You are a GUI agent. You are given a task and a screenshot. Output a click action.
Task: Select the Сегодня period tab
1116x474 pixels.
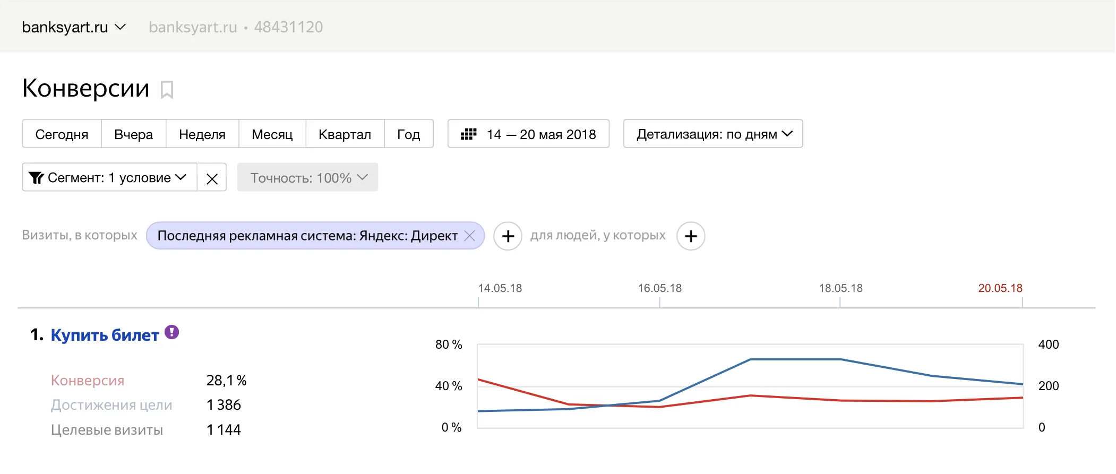(x=62, y=134)
